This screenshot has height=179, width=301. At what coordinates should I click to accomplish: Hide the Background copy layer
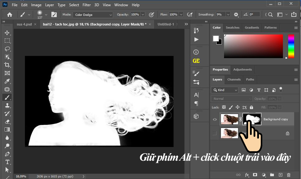click(x=214, y=119)
